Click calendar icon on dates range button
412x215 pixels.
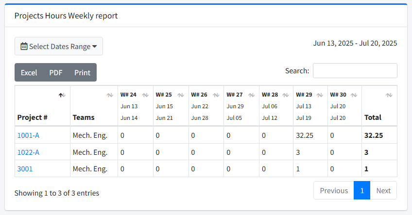[x=24, y=47]
